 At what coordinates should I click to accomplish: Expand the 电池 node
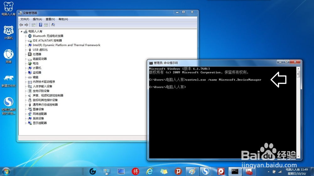pos(26,64)
